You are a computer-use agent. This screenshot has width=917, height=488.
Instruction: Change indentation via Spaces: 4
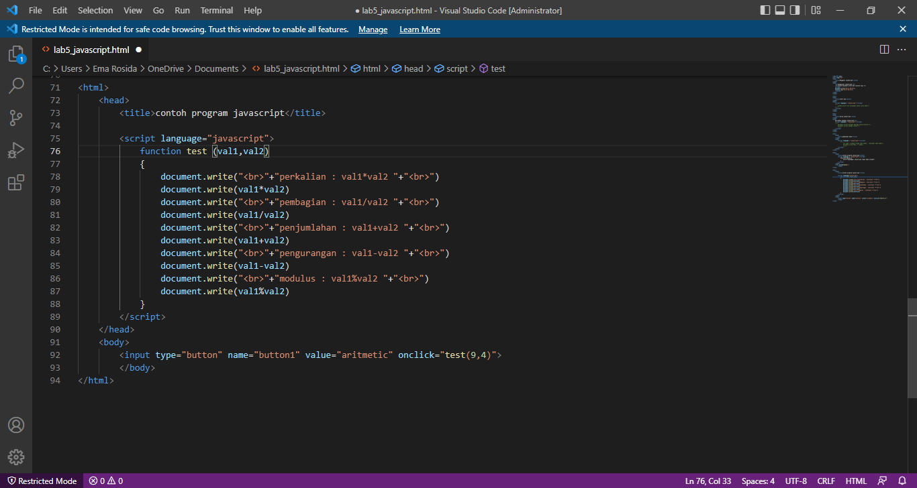(758, 481)
